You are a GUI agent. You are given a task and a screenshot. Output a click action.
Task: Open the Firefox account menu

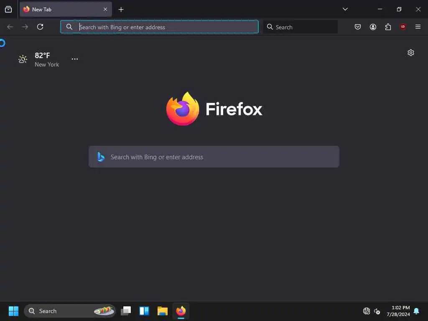point(373,27)
